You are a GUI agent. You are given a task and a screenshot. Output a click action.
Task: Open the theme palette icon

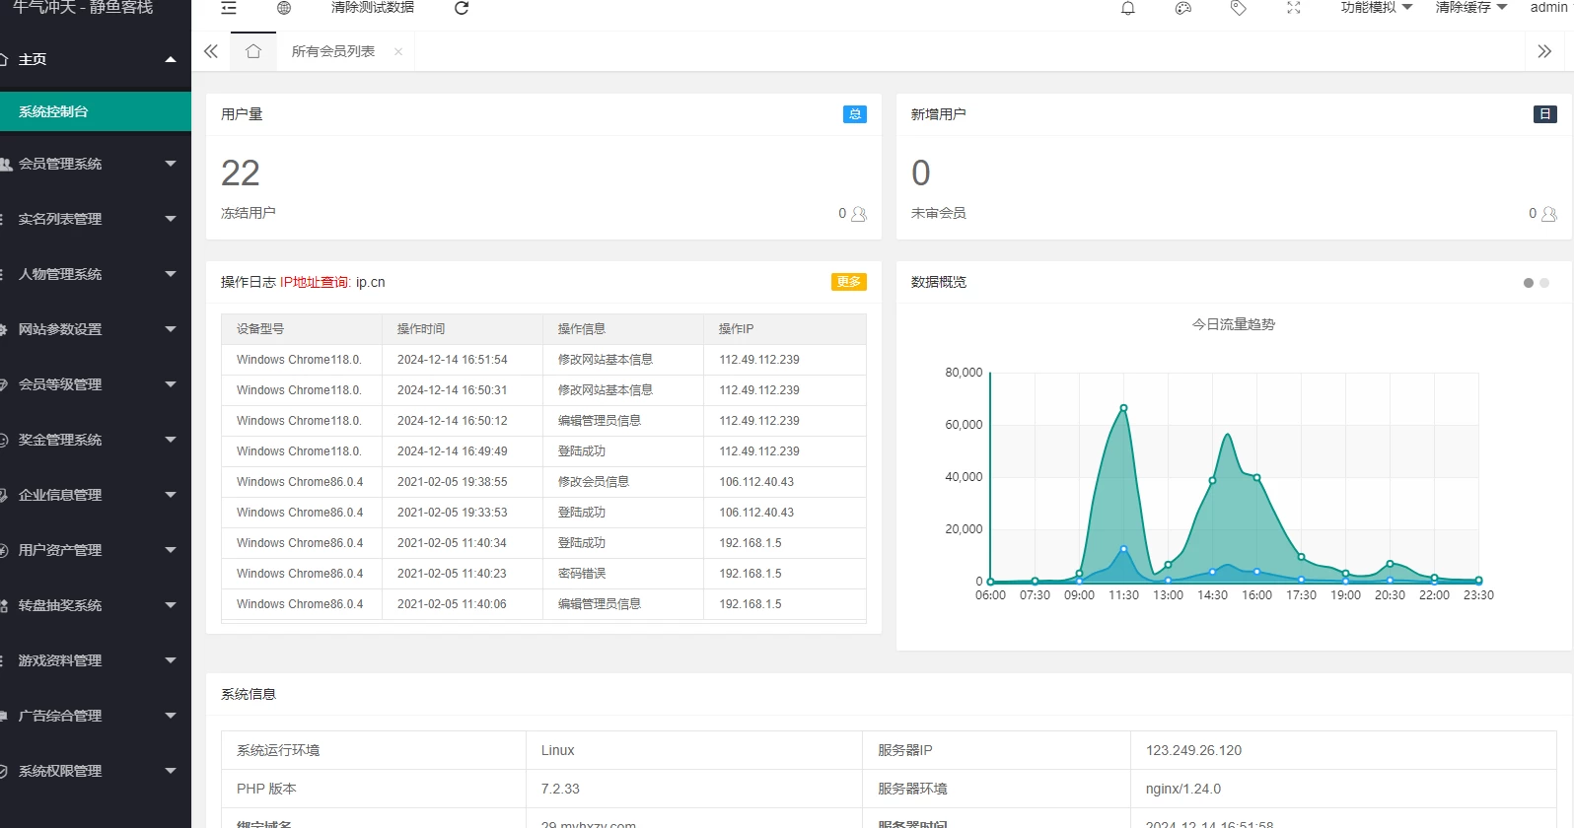pyautogui.click(x=1183, y=8)
